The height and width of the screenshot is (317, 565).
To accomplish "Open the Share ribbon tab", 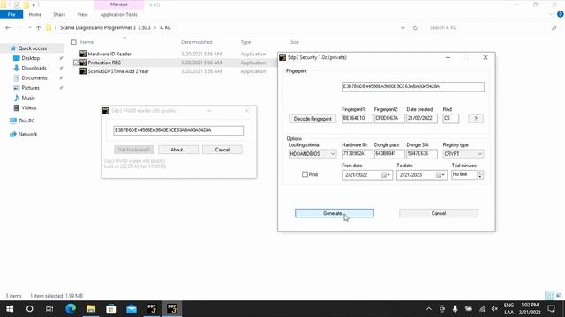I will (x=59, y=15).
